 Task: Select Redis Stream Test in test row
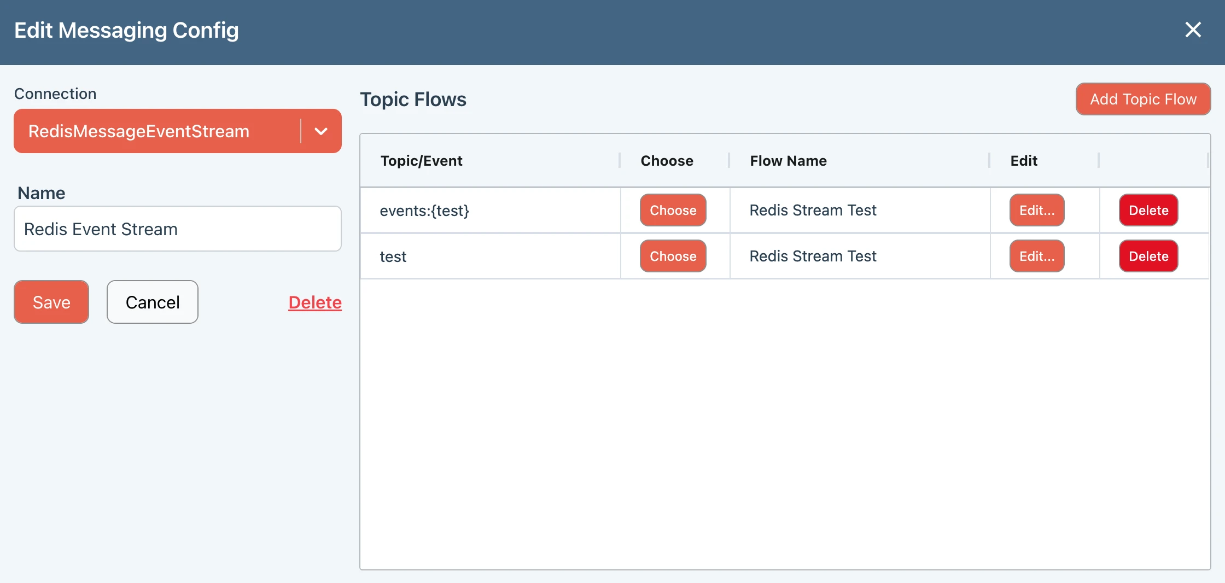pyautogui.click(x=813, y=256)
